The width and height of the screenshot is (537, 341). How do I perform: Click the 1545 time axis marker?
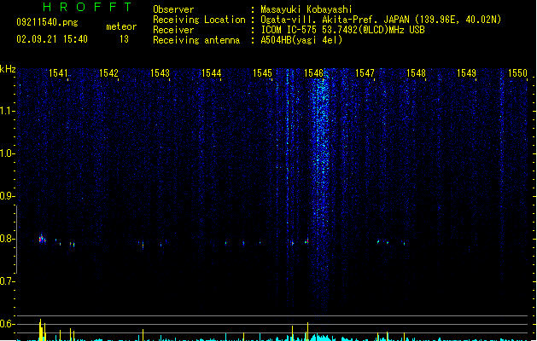coord(262,72)
